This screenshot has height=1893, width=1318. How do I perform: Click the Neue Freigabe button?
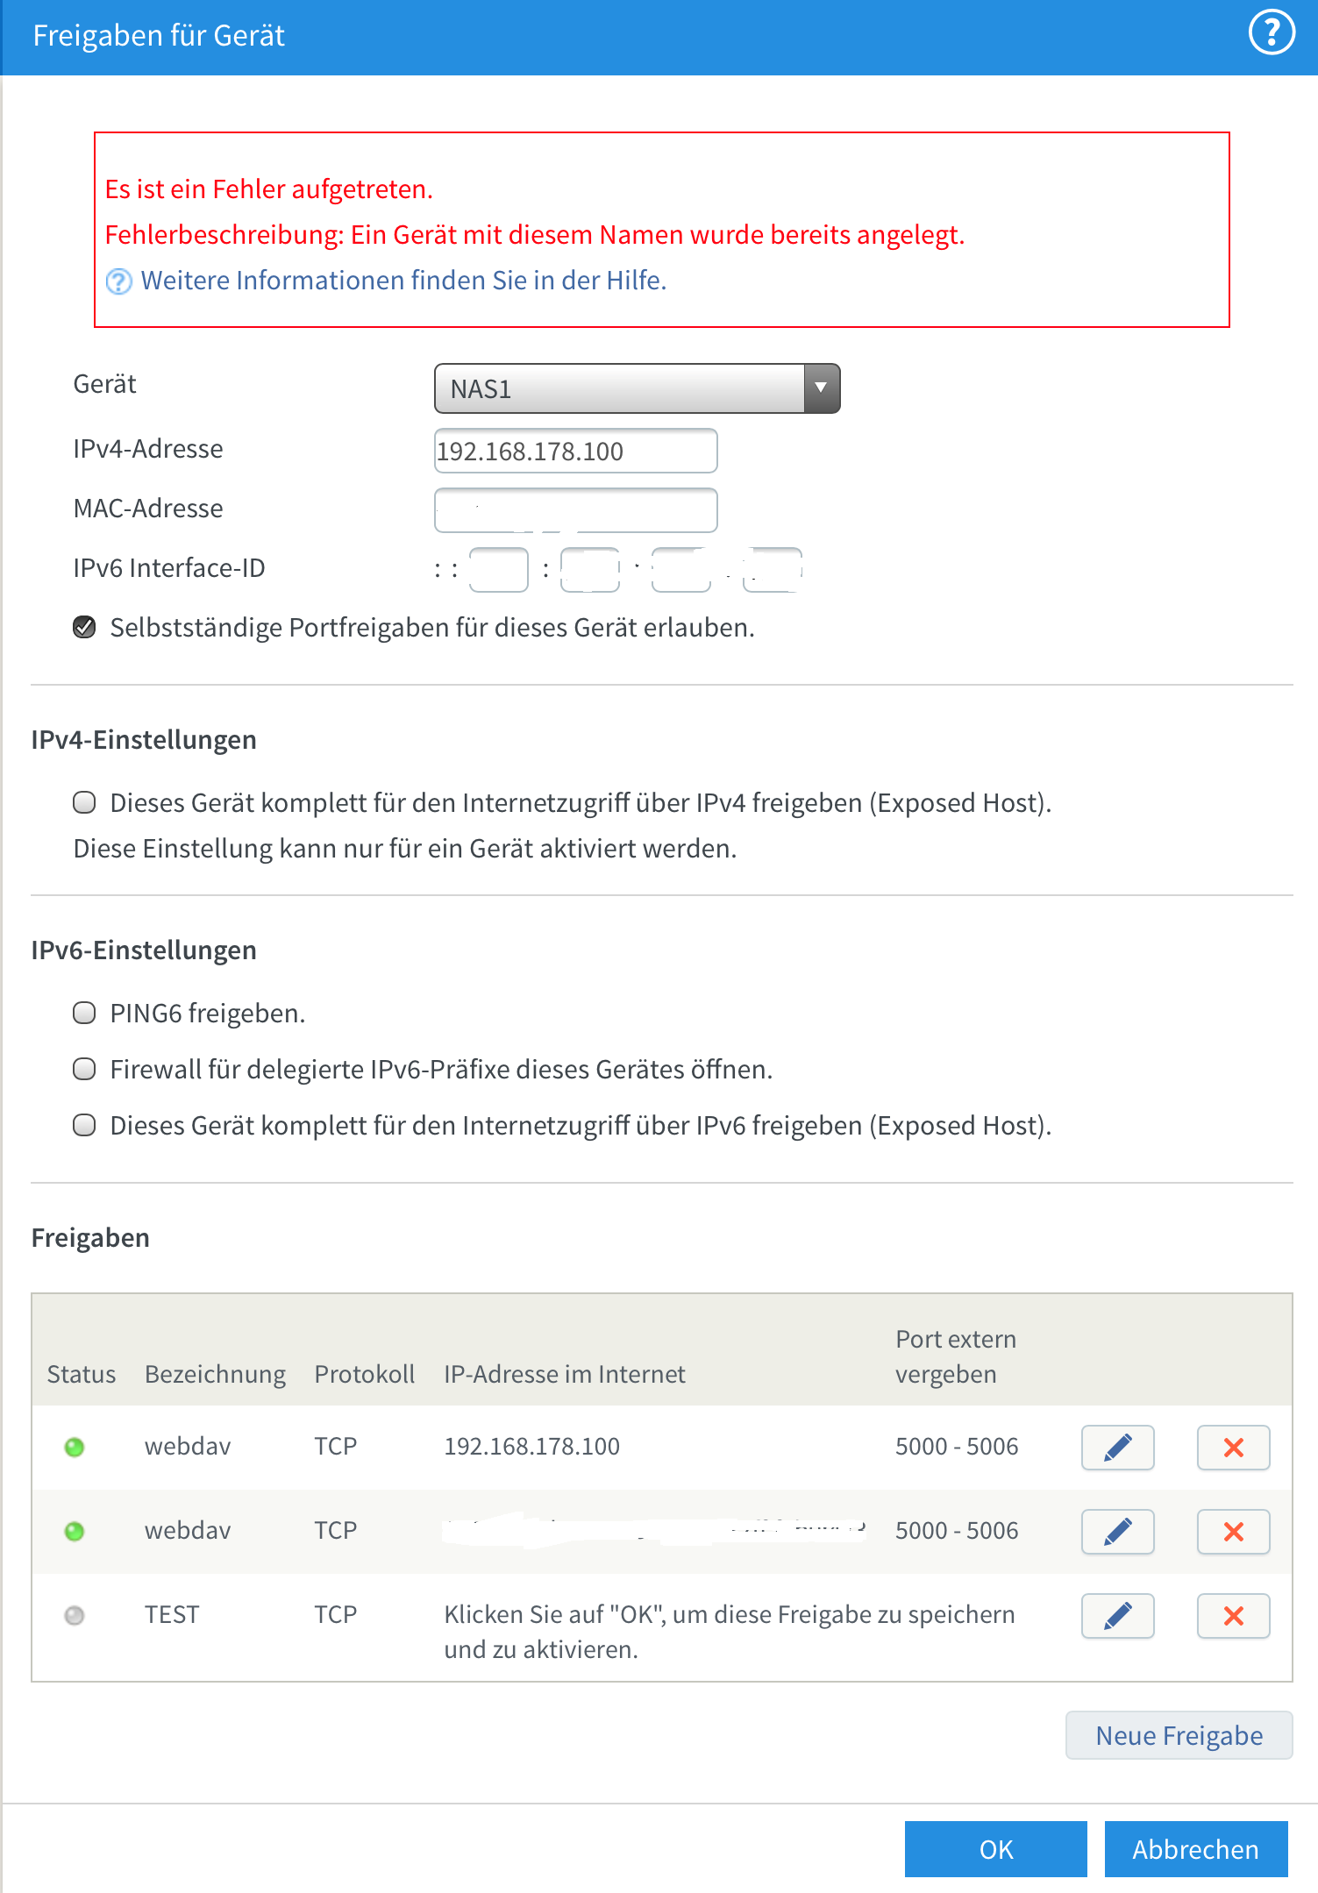click(x=1179, y=1735)
